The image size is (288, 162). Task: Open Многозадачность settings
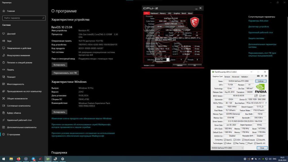pyautogui.click(x=16, y=84)
